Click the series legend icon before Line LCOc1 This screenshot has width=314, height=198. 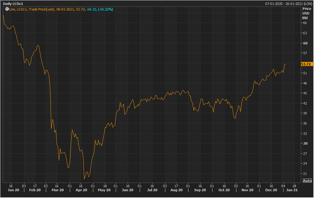[x=7, y=9]
